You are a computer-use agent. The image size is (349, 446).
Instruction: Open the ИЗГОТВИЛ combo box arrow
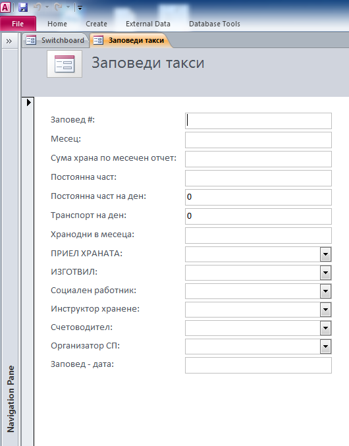[x=326, y=273]
